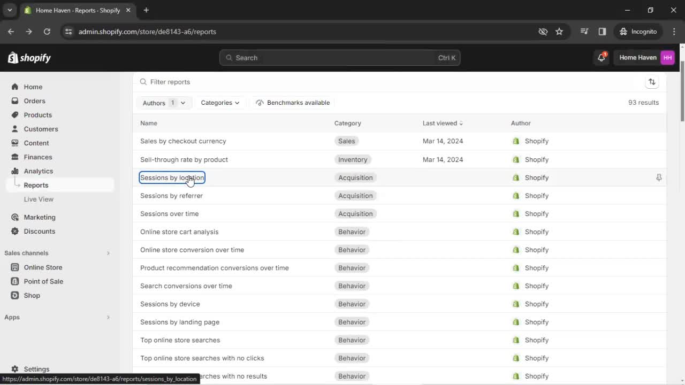This screenshot has width=685, height=385.
Task: Open Search conversions over time report
Action: (186, 286)
